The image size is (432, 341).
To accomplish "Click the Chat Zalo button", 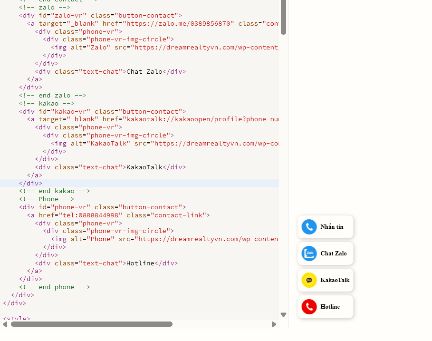I will (325, 253).
